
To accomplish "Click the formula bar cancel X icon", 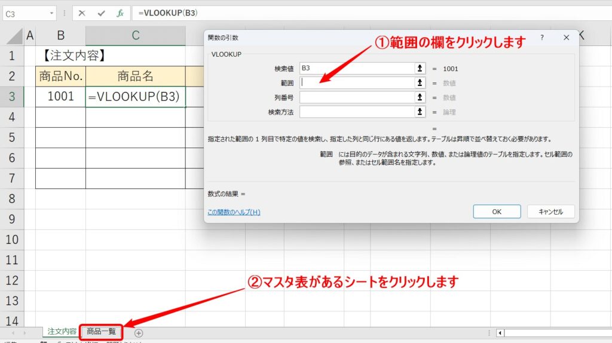I will [81, 13].
